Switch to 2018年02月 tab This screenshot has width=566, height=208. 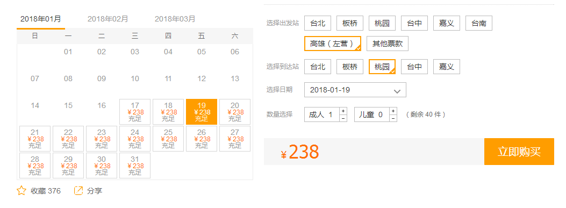point(108,19)
